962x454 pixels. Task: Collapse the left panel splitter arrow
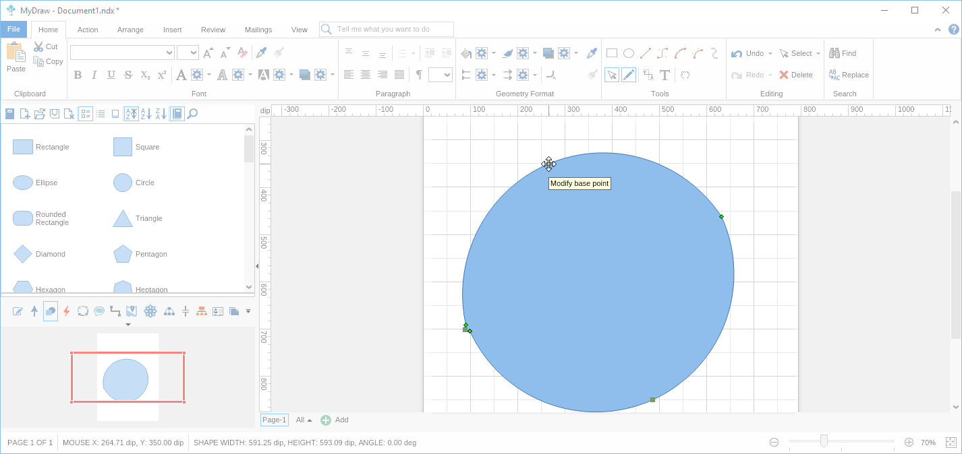coord(256,267)
